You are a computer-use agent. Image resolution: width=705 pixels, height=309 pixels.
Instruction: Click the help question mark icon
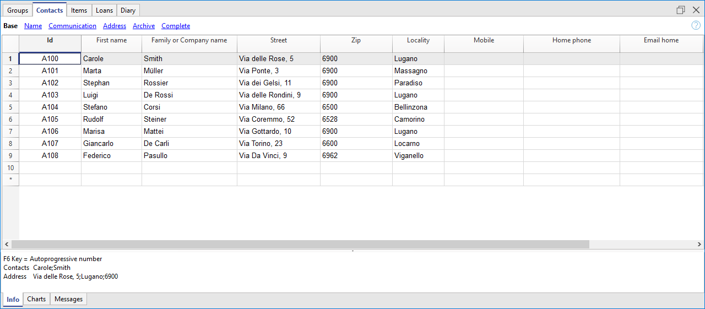tap(696, 25)
